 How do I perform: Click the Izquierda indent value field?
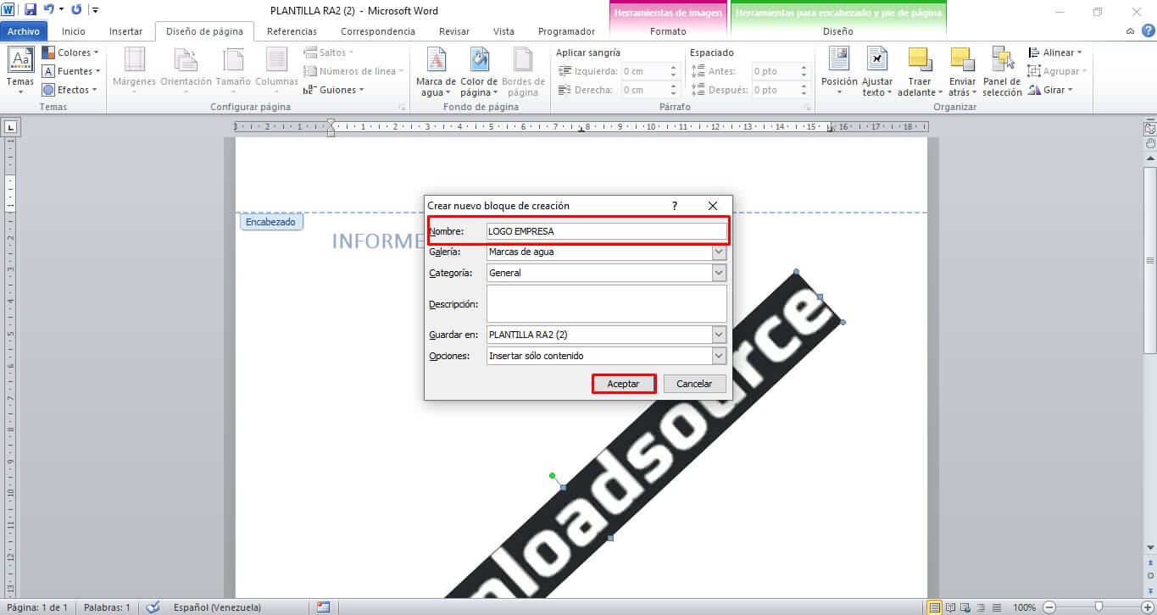click(x=644, y=72)
